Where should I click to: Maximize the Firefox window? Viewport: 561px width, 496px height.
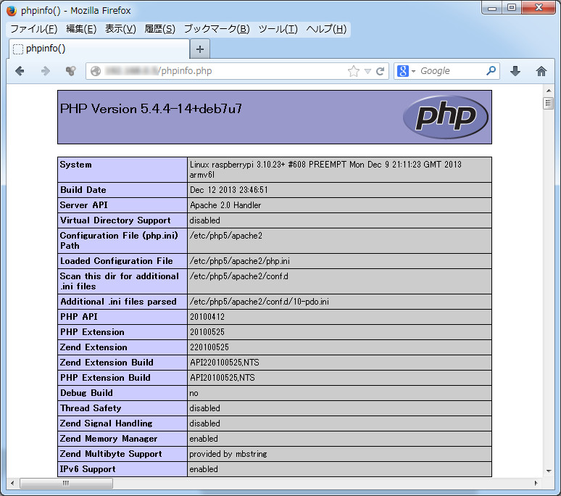click(512, 7)
